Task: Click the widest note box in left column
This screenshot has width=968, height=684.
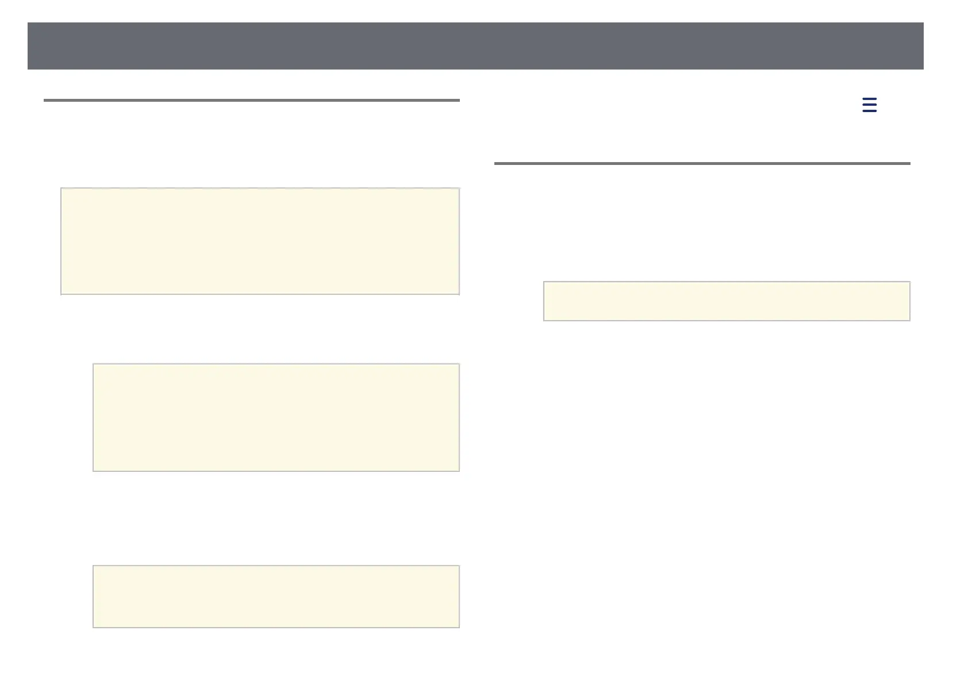Action: click(260, 241)
